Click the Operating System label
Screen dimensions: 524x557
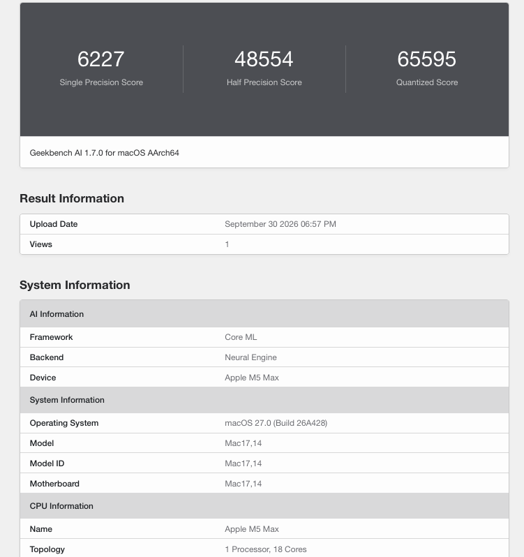64,423
